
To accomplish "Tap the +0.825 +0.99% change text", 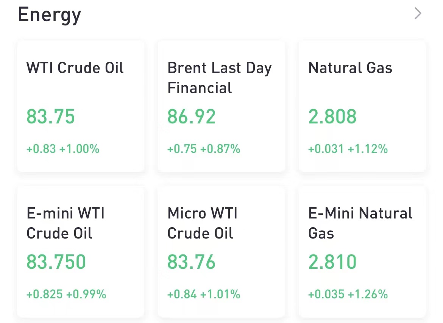I will [x=66, y=294].
